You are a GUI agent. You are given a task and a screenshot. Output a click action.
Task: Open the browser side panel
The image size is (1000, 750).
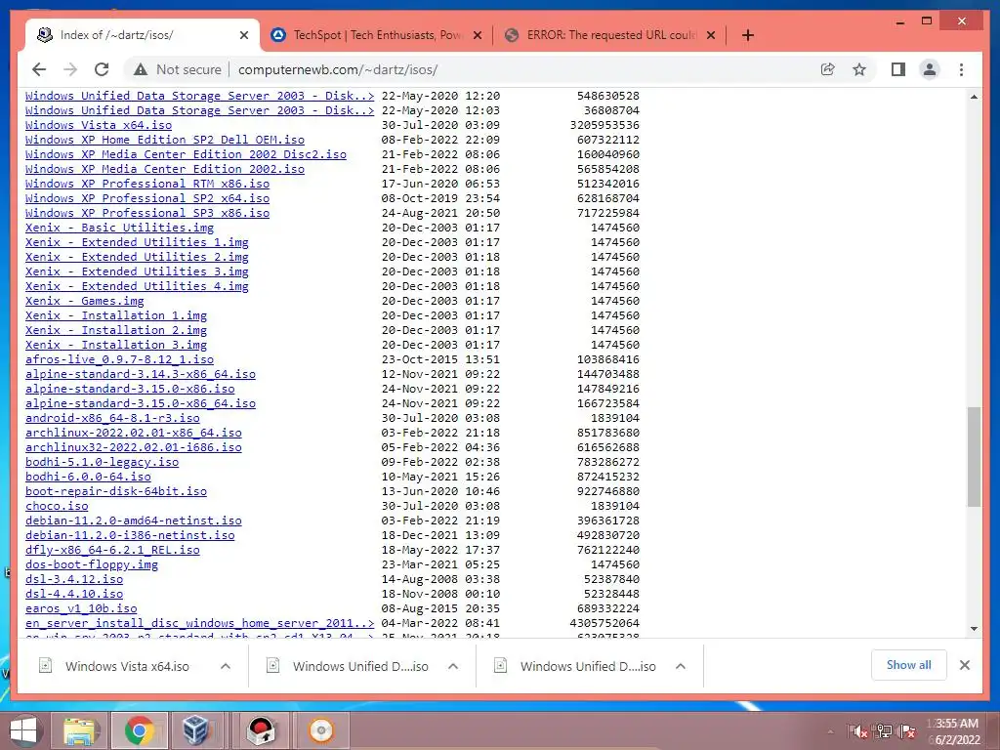(898, 69)
